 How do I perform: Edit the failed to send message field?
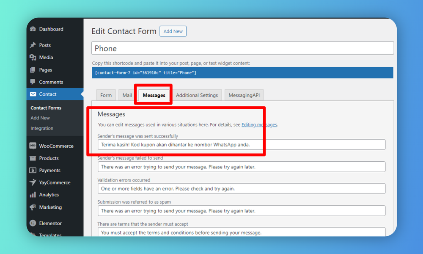click(x=242, y=167)
